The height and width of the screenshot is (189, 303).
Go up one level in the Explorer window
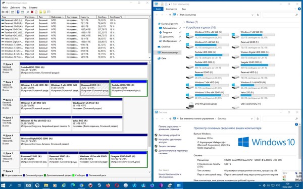[x=170, y=15]
